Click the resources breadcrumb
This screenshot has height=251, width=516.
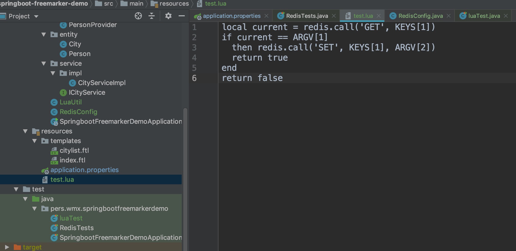(x=174, y=4)
